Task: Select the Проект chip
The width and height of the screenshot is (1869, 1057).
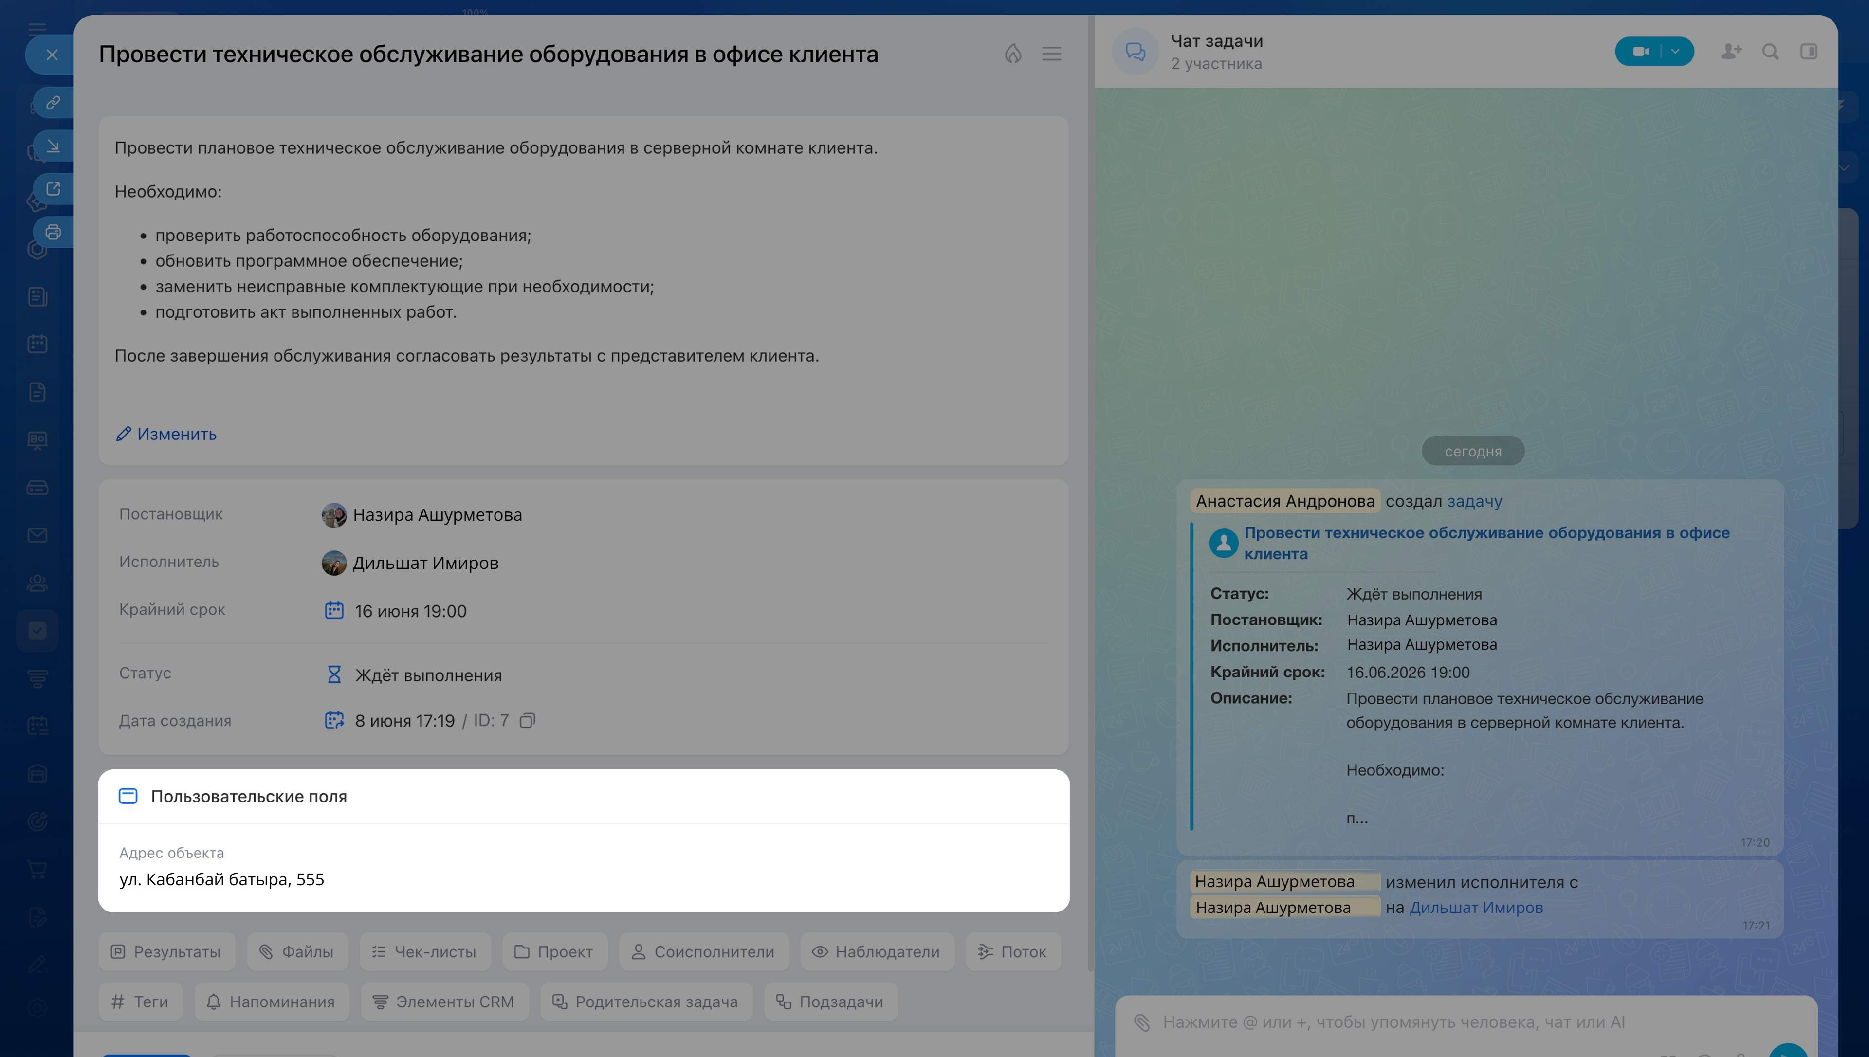Action: (x=554, y=952)
